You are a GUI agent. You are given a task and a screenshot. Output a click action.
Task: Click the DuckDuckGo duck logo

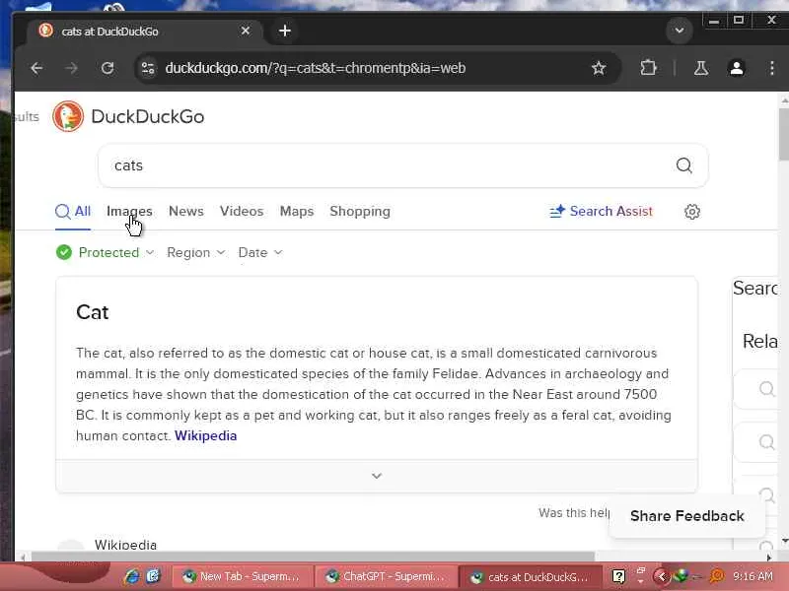68,116
